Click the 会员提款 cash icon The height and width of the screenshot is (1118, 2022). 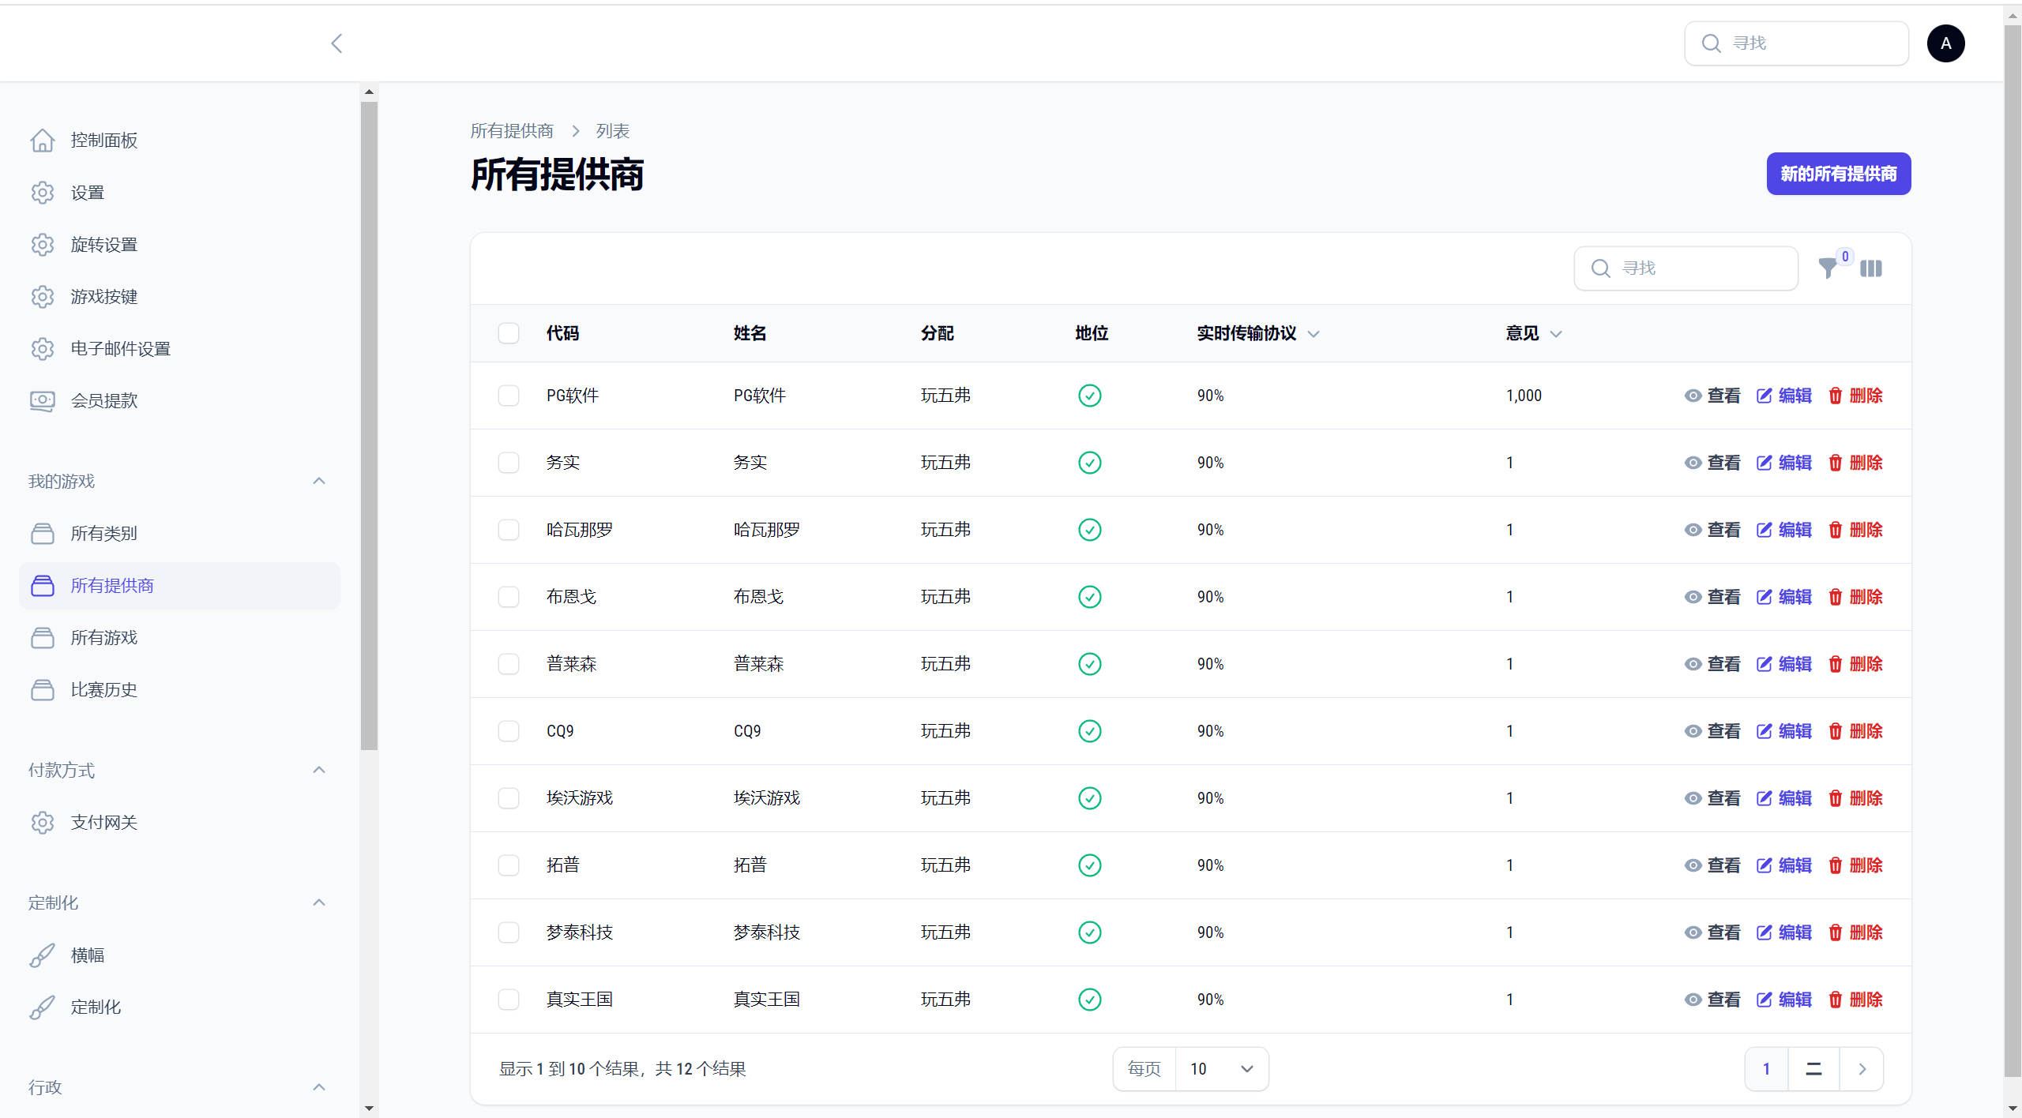tap(43, 401)
